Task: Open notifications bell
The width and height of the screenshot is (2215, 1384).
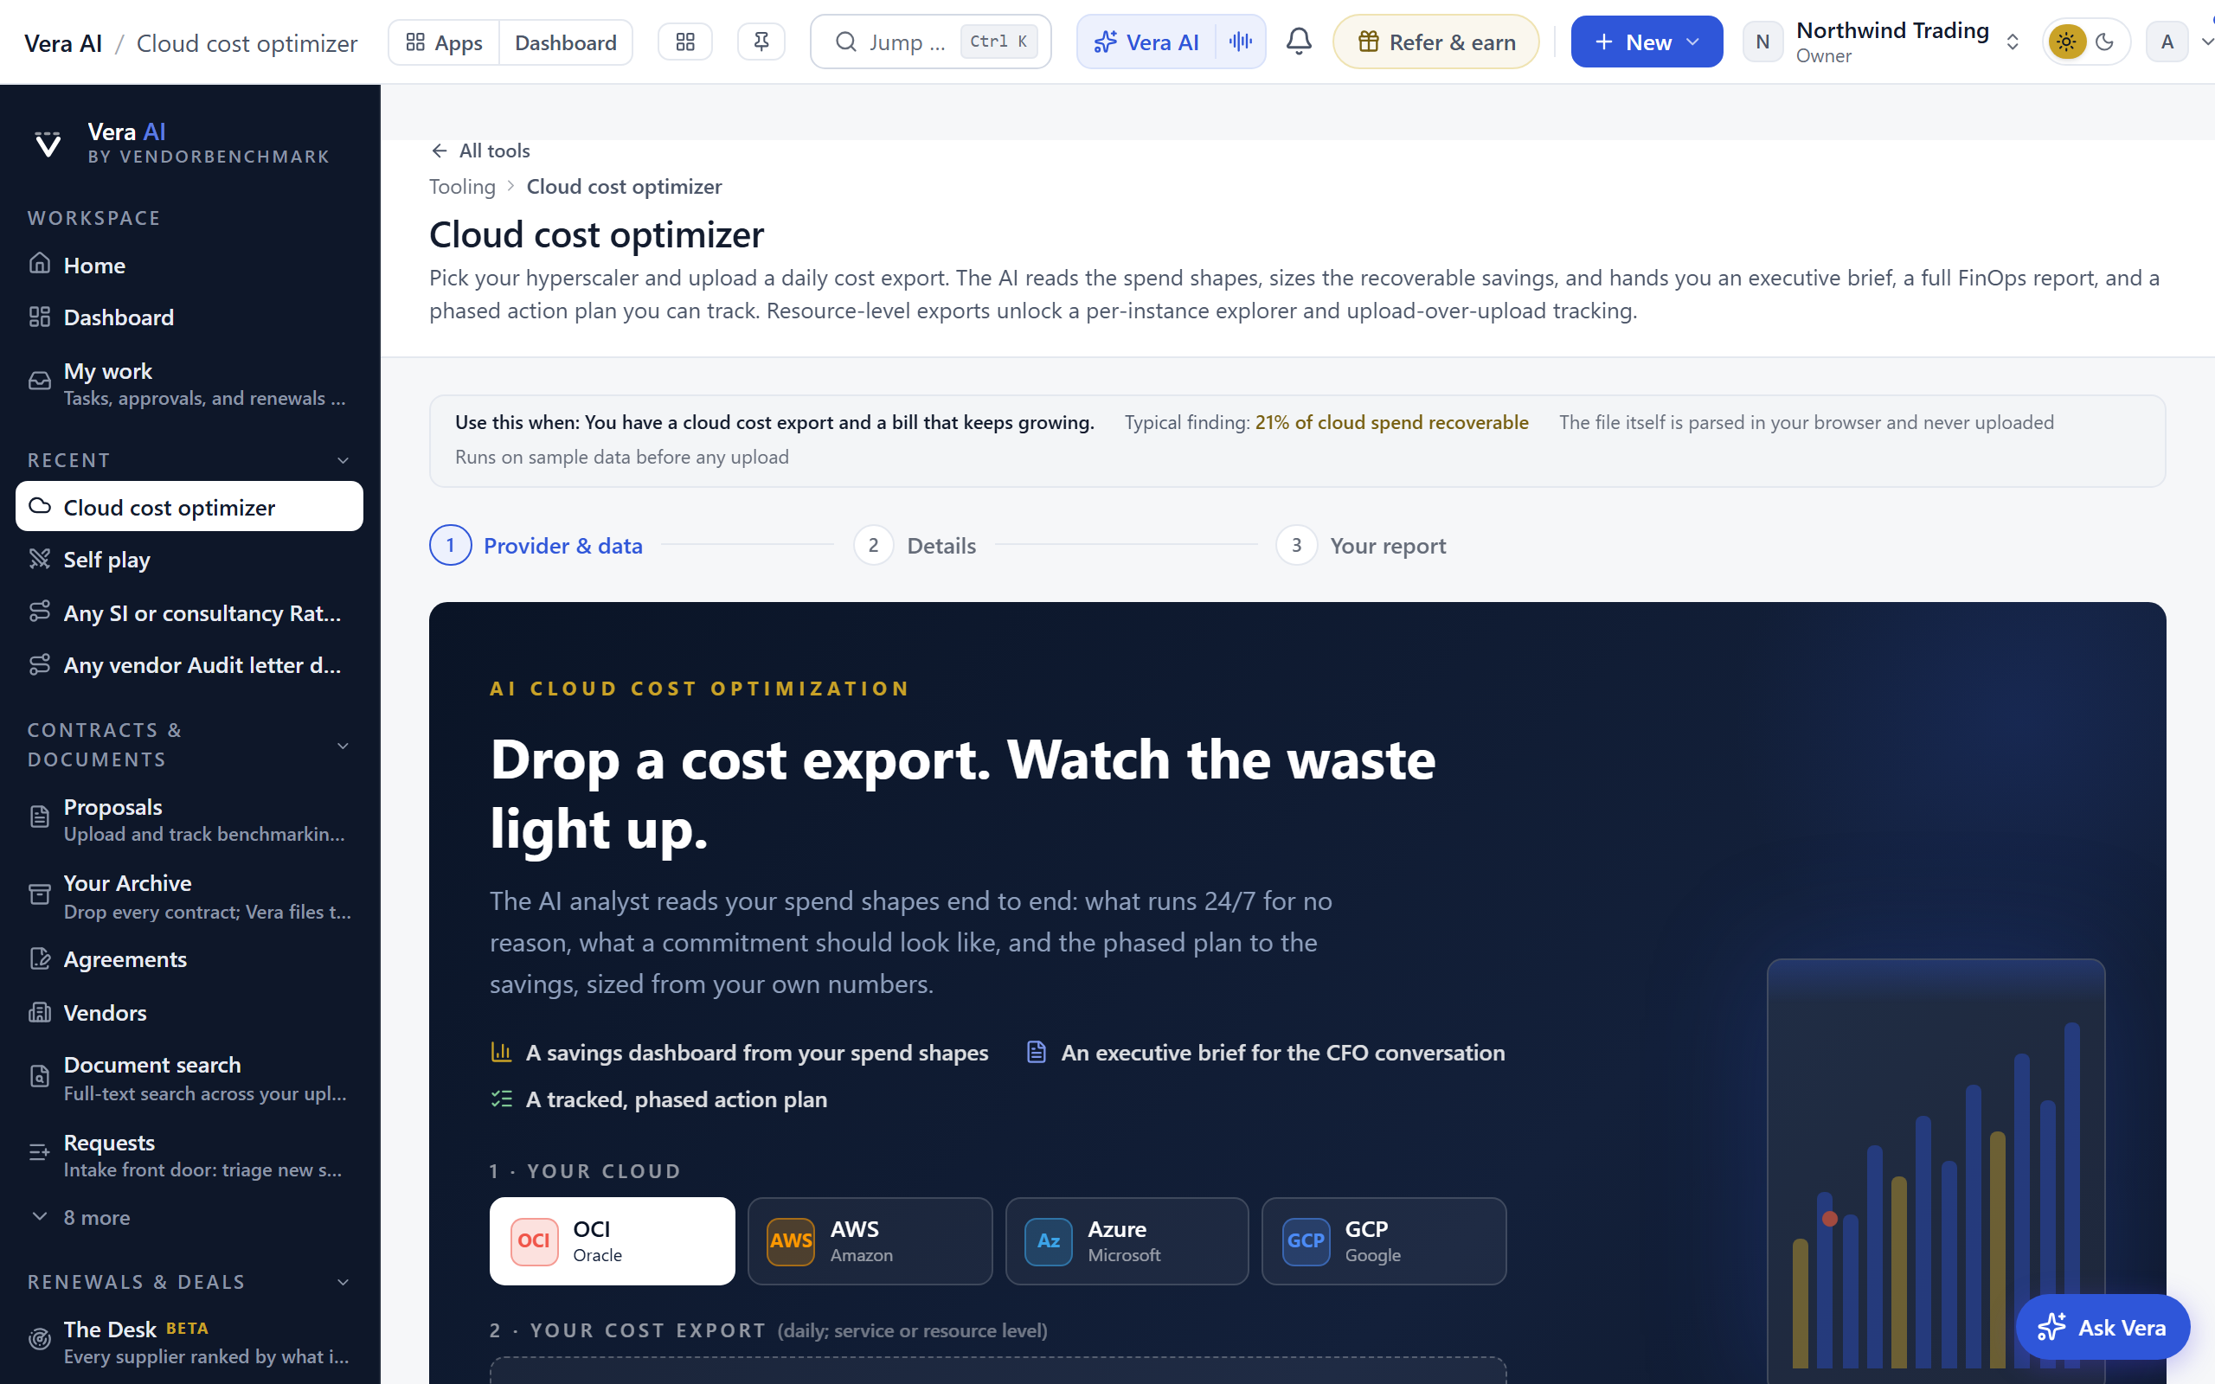Action: point(1299,42)
